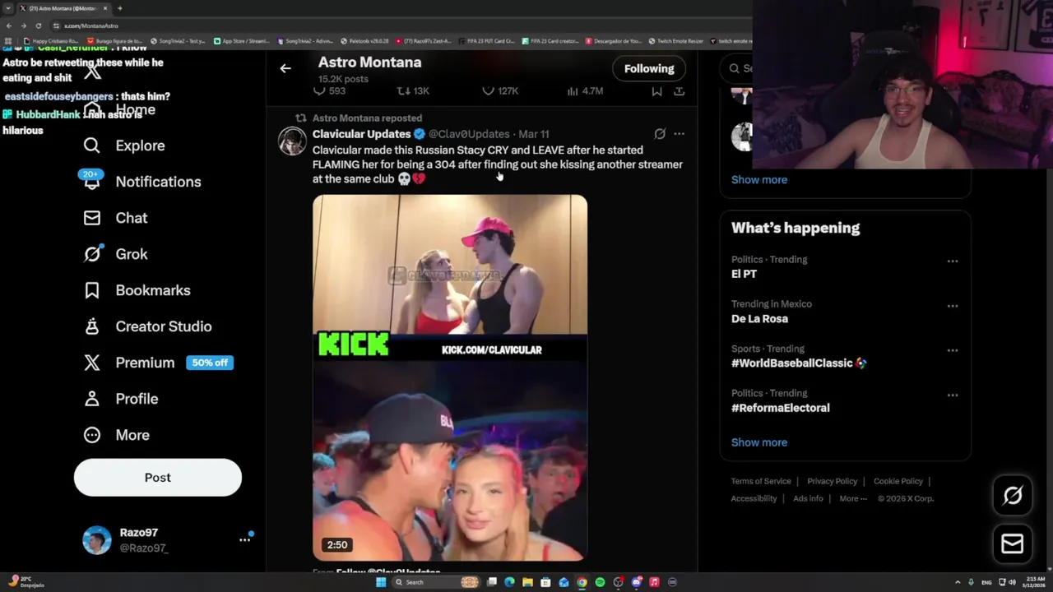
Task: Expand the footer More menu
Action: pyautogui.click(x=853, y=498)
